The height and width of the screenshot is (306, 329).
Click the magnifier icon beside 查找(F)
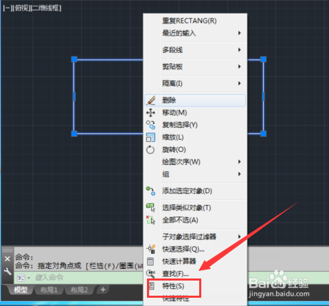[x=150, y=273]
